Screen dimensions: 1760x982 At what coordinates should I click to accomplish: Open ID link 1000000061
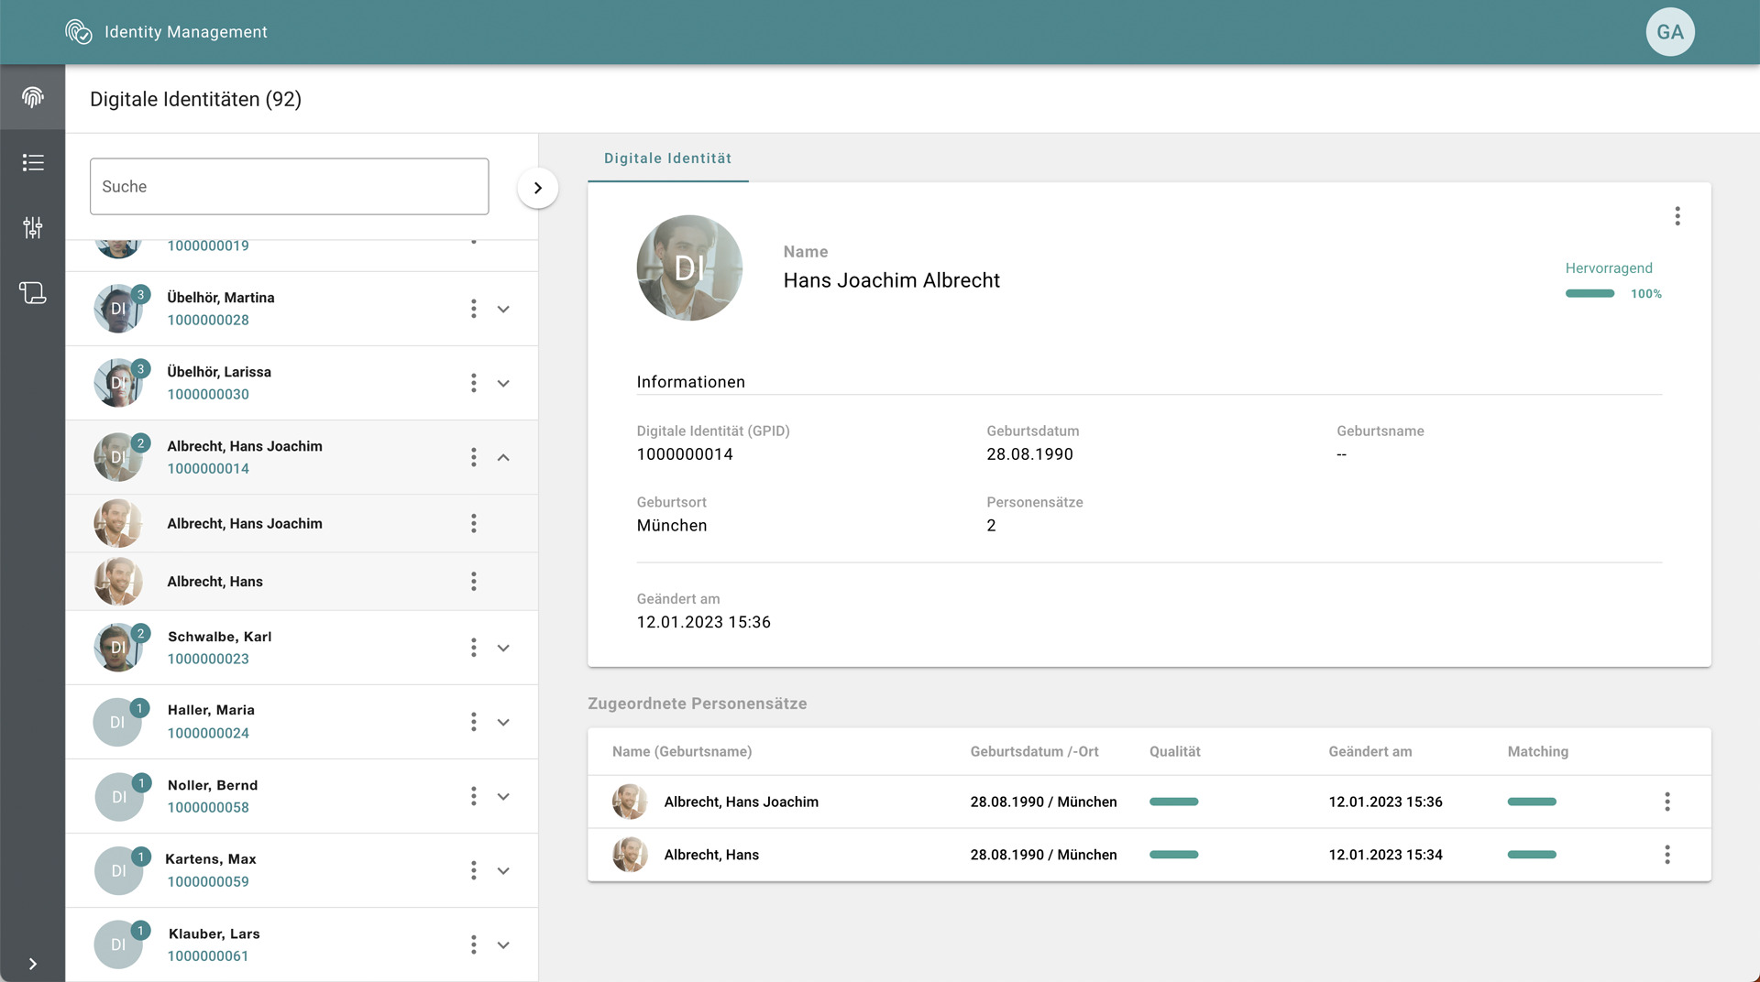208,955
